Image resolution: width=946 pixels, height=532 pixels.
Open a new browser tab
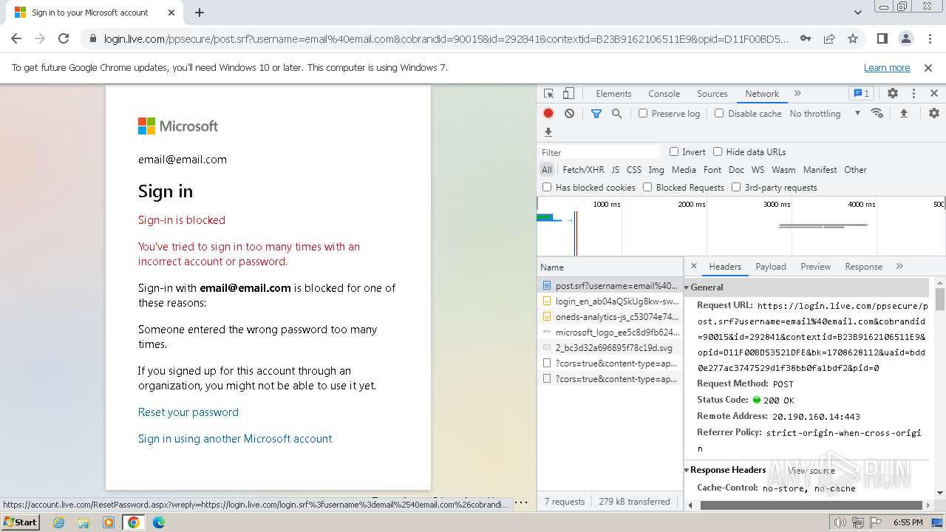pos(200,13)
